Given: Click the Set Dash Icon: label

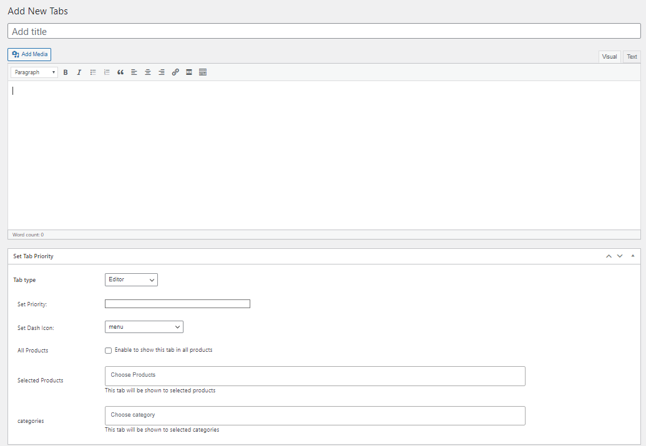Looking at the screenshot, I should (x=36, y=328).
